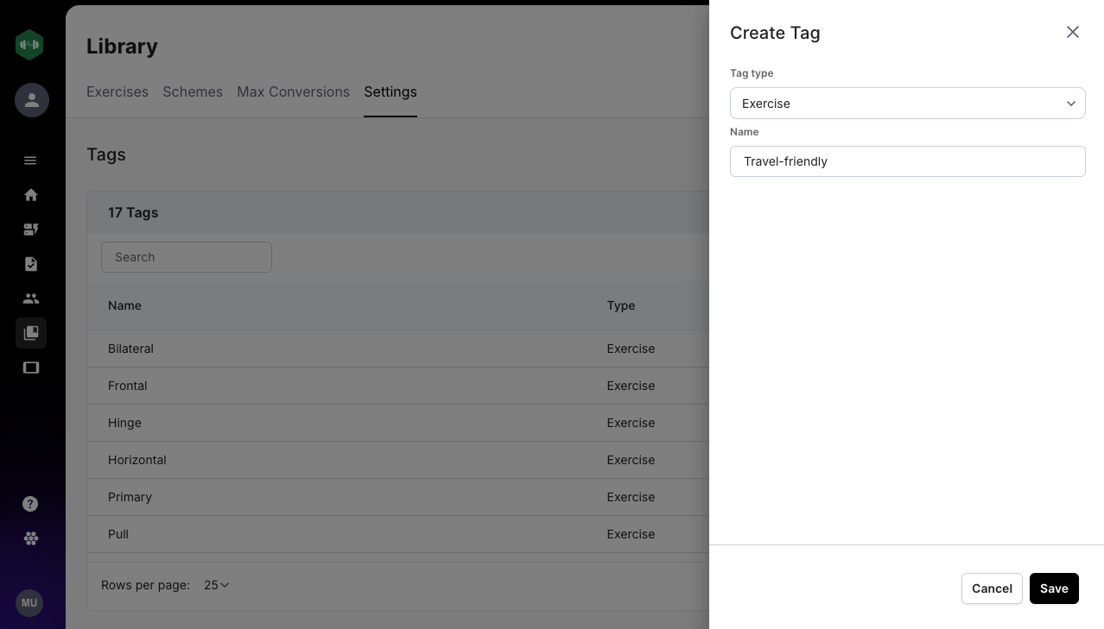Click Exercise type in Pull row
The image size is (1104, 629).
pos(631,534)
